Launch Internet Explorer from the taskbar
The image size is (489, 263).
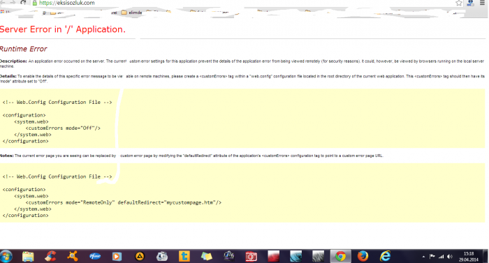click(385, 257)
